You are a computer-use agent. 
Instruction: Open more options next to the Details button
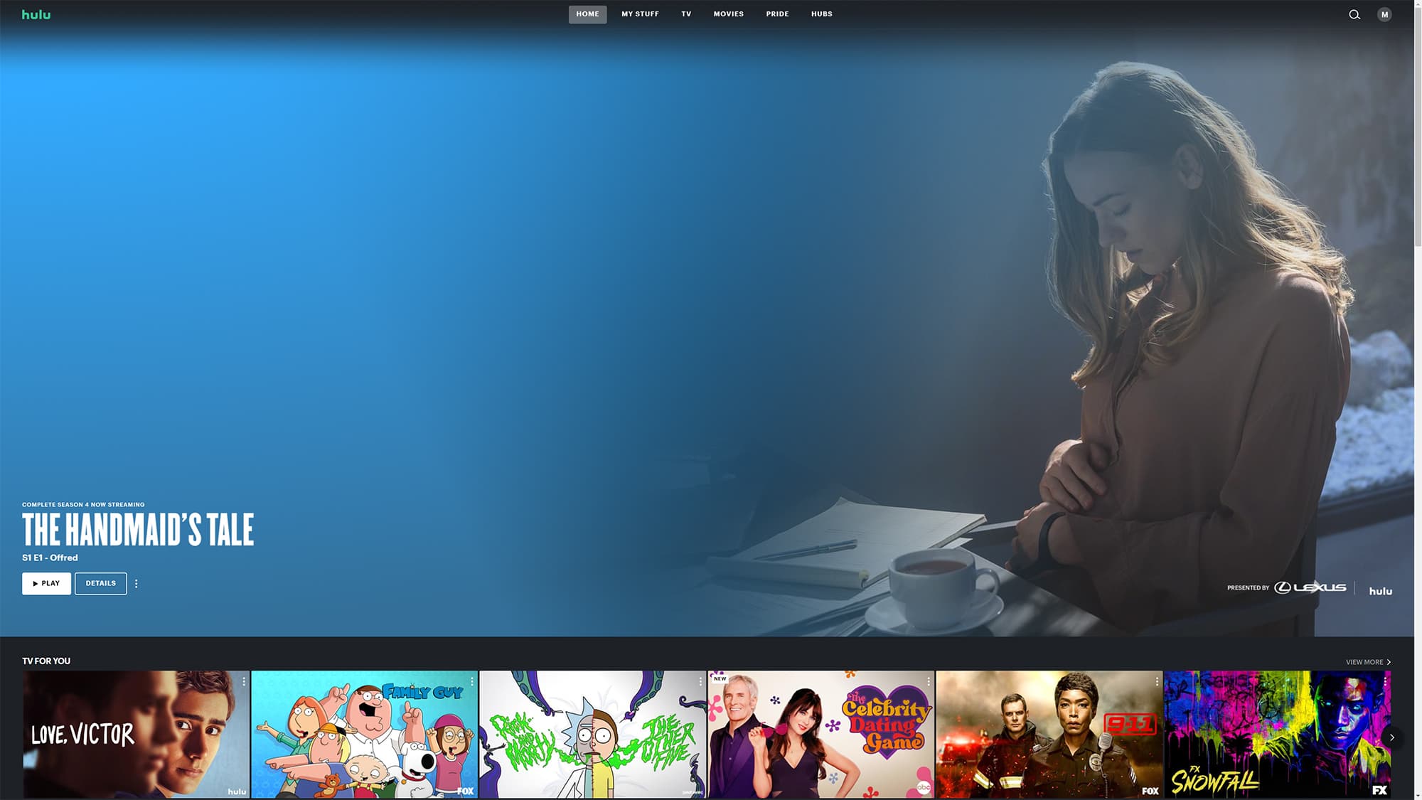coord(137,583)
